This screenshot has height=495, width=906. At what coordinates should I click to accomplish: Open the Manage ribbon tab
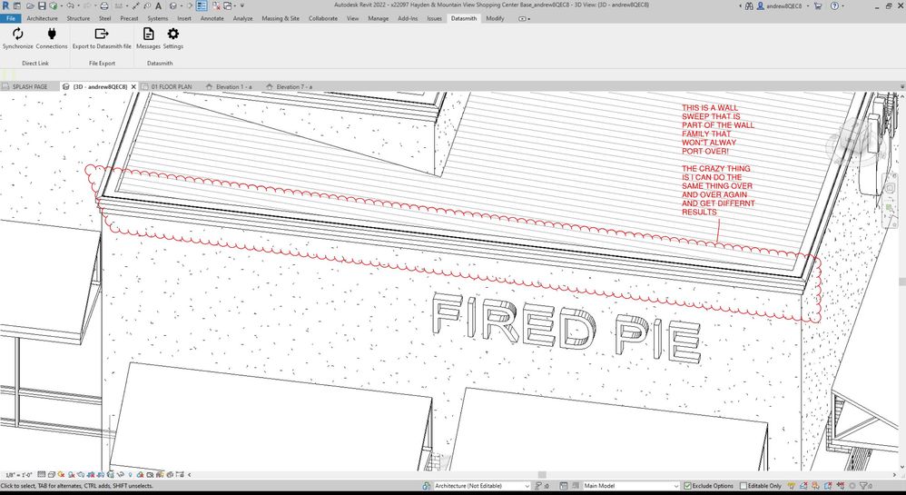pyautogui.click(x=379, y=18)
